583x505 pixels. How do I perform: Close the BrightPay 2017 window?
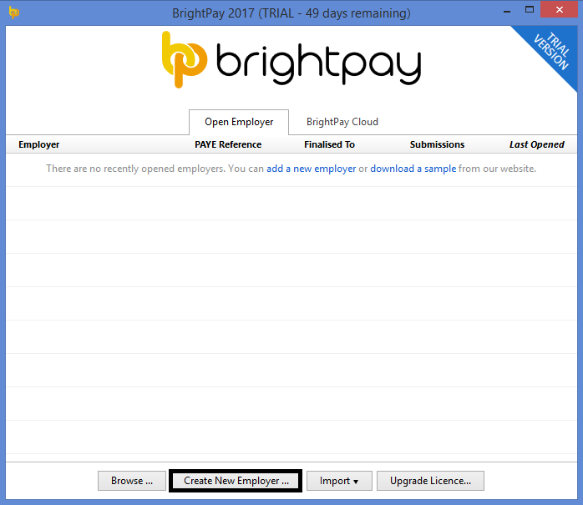[x=560, y=10]
